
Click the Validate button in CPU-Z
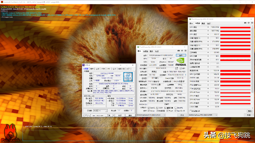coord(120,115)
